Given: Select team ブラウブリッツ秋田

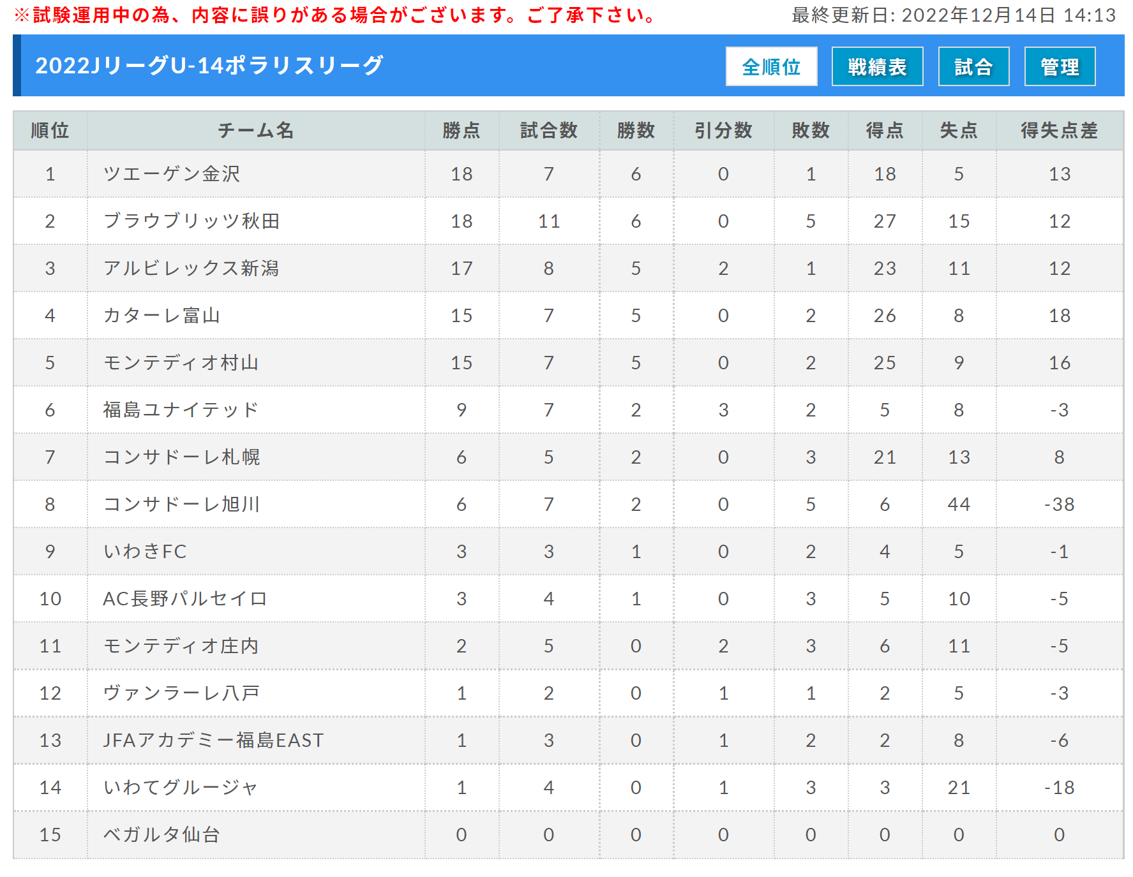Looking at the screenshot, I should (191, 221).
